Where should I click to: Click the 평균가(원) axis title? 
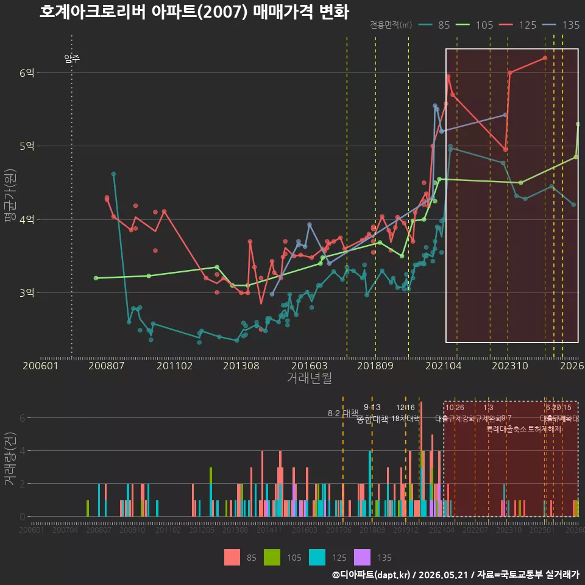click(10, 196)
